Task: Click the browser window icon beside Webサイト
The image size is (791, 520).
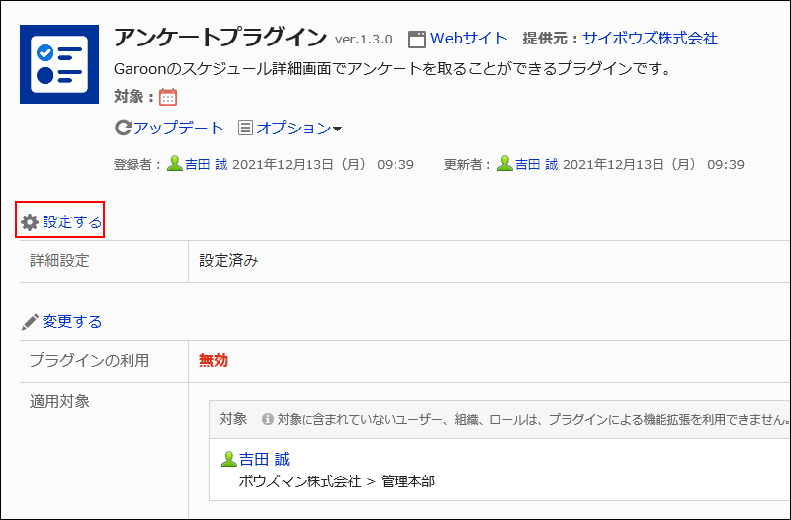Action: click(416, 40)
